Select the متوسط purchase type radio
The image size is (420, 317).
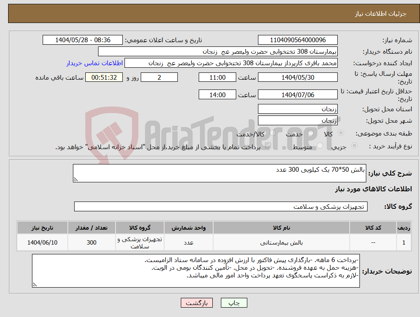click(320, 145)
